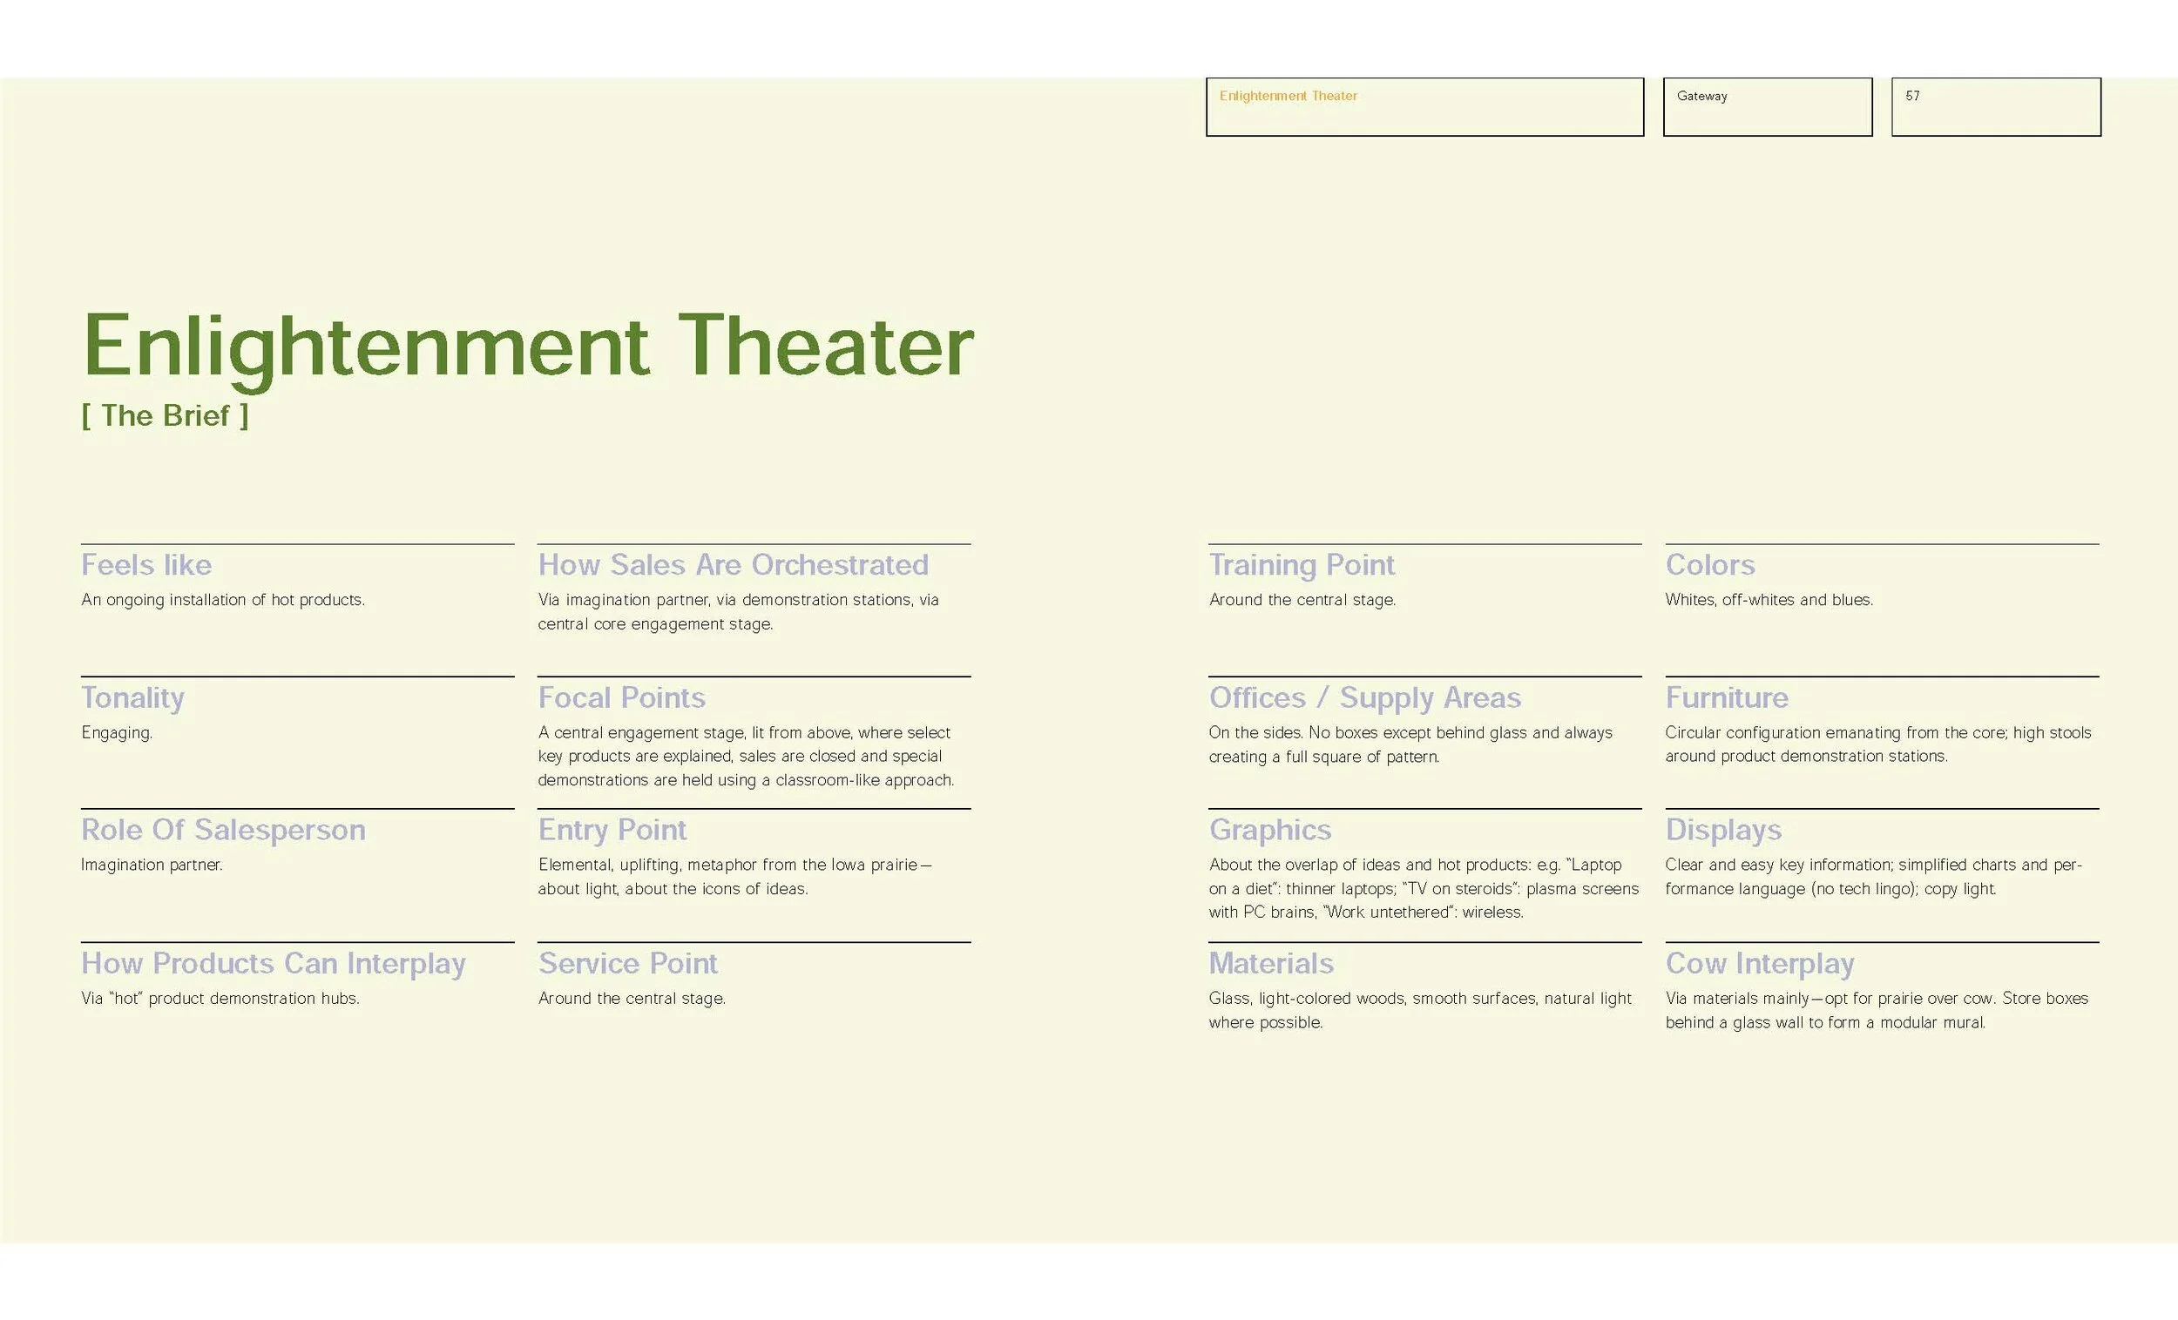
Task: Select the Feels like heading
Action: (146, 564)
